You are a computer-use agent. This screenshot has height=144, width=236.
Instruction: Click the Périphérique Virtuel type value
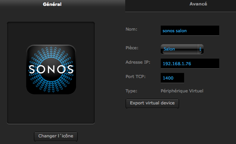[182, 91]
